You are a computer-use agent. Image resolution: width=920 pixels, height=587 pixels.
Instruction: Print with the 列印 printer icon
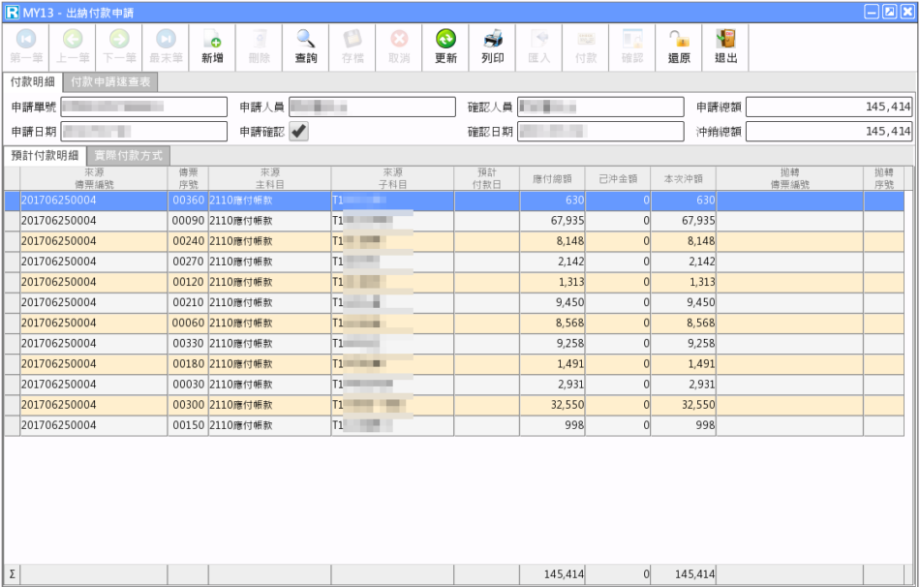pyautogui.click(x=493, y=39)
